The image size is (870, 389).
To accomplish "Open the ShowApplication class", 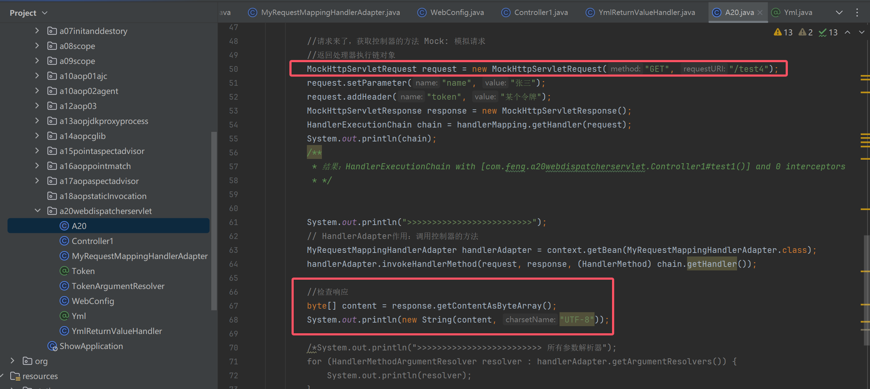I will coord(91,346).
